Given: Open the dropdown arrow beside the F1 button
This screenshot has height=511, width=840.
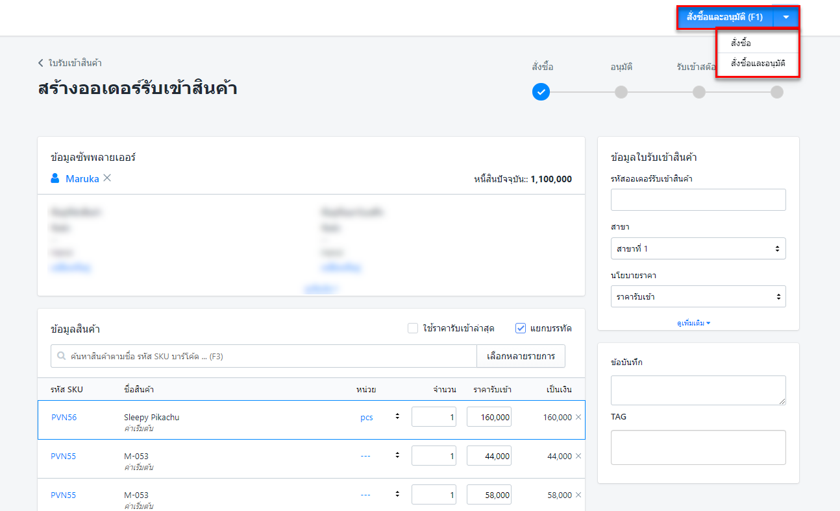Looking at the screenshot, I should [x=786, y=17].
